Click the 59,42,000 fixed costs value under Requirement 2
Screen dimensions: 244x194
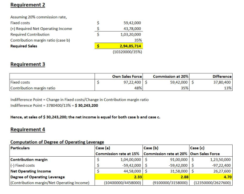(132, 23)
